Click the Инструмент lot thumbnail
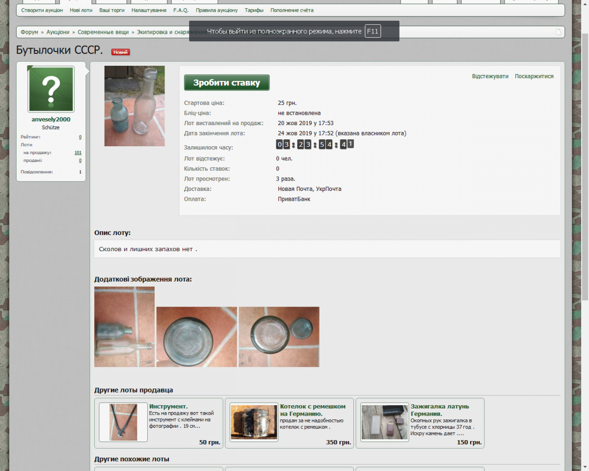This screenshot has width=589, height=471. click(123, 422)
